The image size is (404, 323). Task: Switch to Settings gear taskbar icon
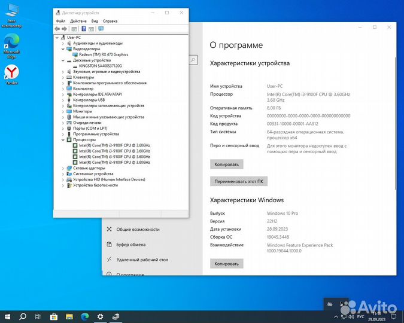[x=100, y=316]
